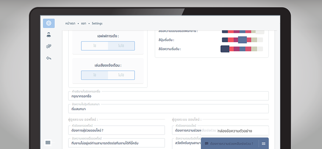
Task: Pick coral red swatch for สีปุ่มเริ่มต้น
Action: pyautogui.click(x=231, y=40)
